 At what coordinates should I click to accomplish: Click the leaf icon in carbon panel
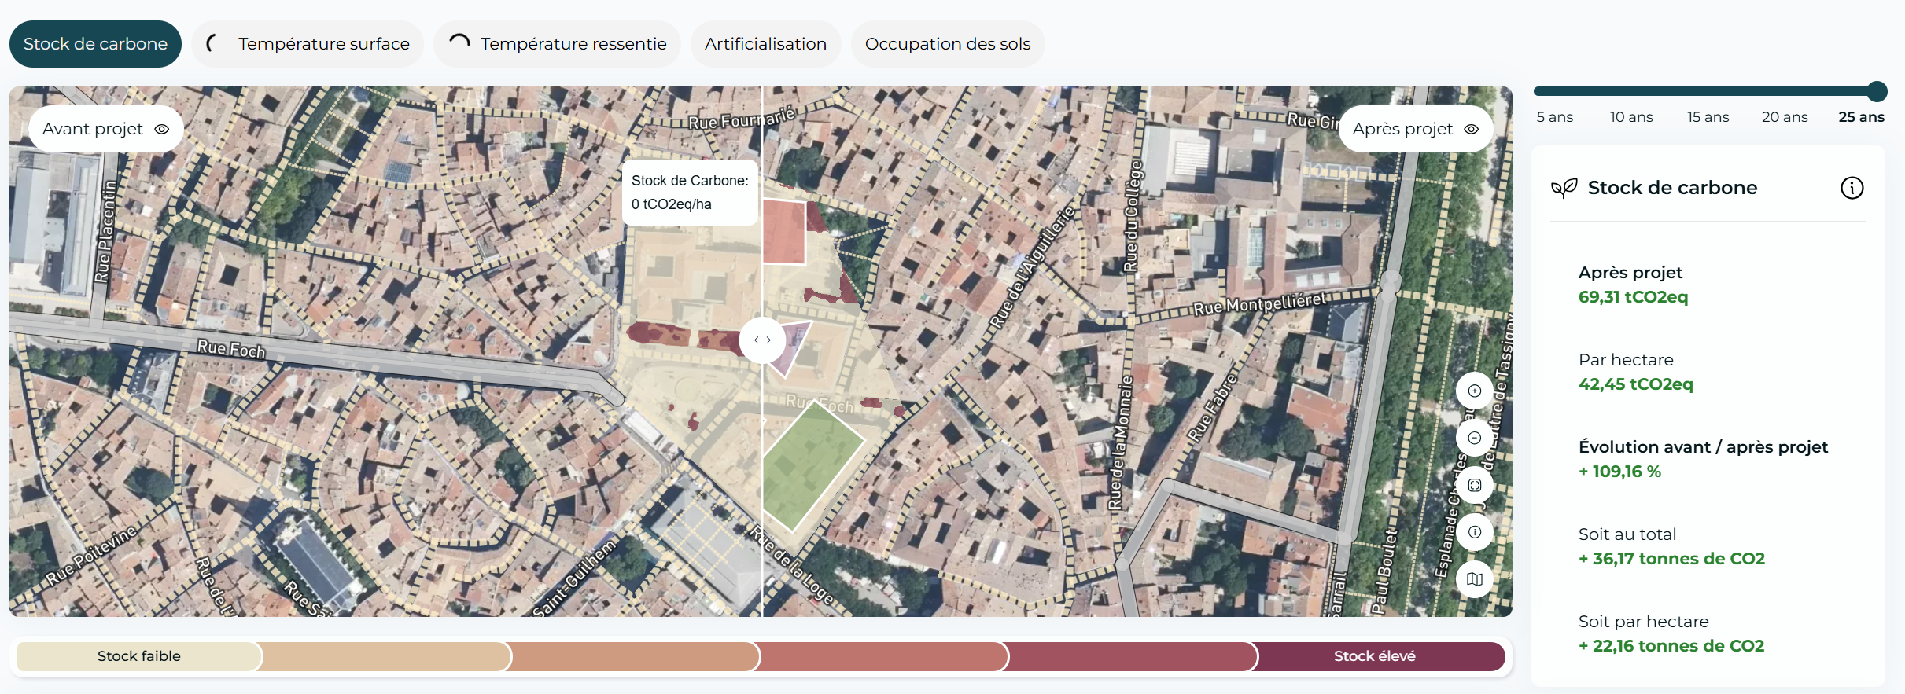1564,188
